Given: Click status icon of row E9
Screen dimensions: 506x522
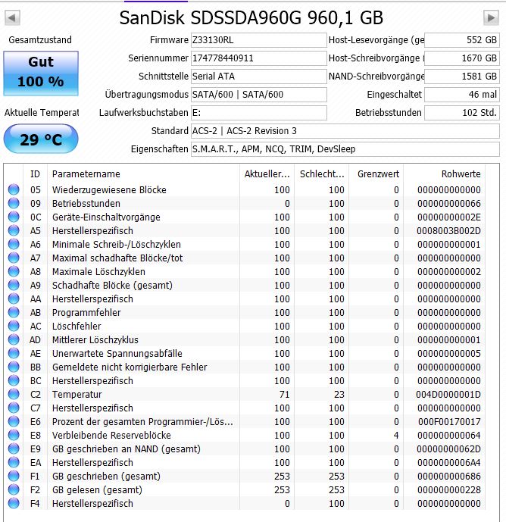Looking at the screenshot, I should tap(14, 449).
